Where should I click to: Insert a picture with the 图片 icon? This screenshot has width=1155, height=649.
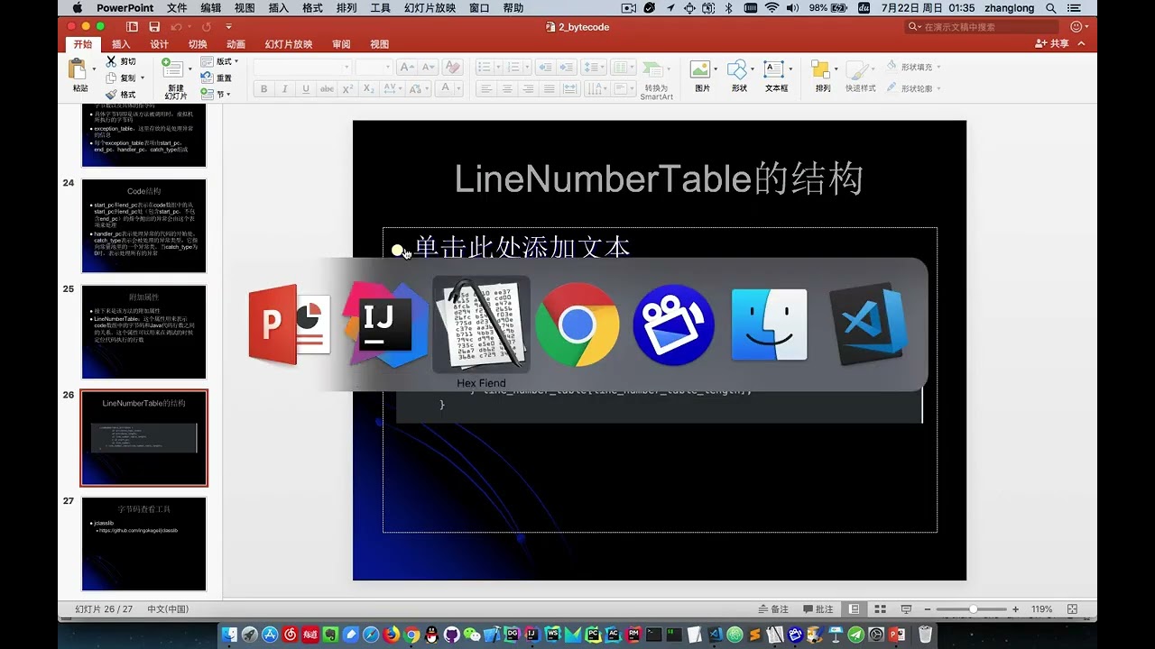(x=701, y=71)
